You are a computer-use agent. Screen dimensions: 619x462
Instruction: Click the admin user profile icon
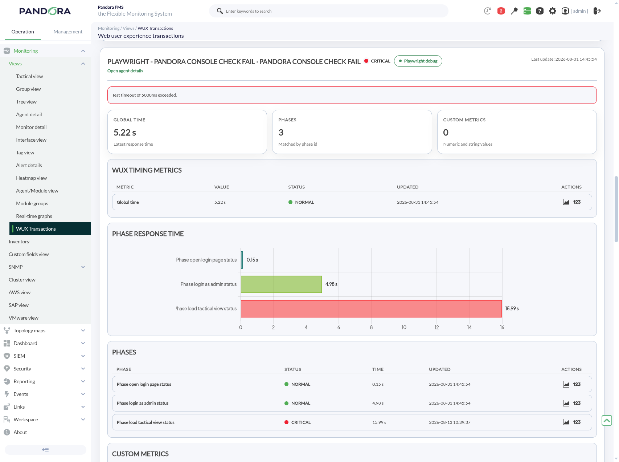tap(565, 11)
